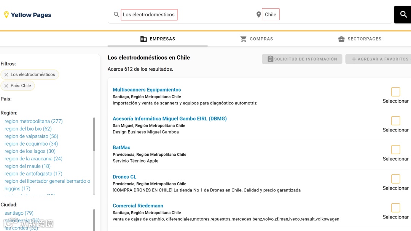This screenshot has height=231, width=411.
Task: Click the magnifier icon beside the search field
Action: point(116,14)
